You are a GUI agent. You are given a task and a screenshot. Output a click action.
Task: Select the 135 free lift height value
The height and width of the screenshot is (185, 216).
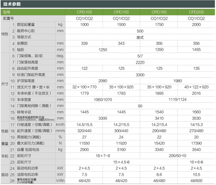click(x=196, y=68)
